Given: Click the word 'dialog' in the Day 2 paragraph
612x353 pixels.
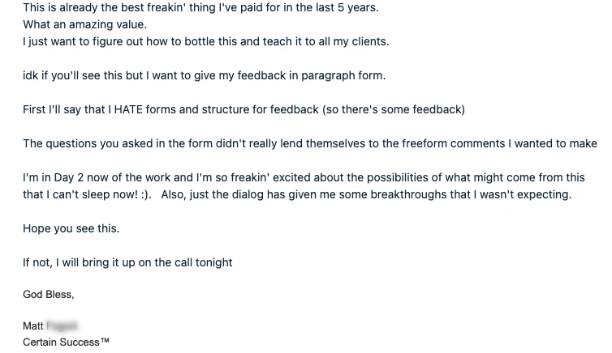Looking at the screenshot, I should 248,194.
